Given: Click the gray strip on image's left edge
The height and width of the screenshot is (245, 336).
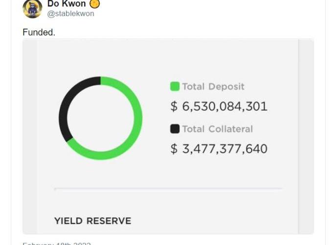Looking at the screenshot, I should tap(29, 137).
